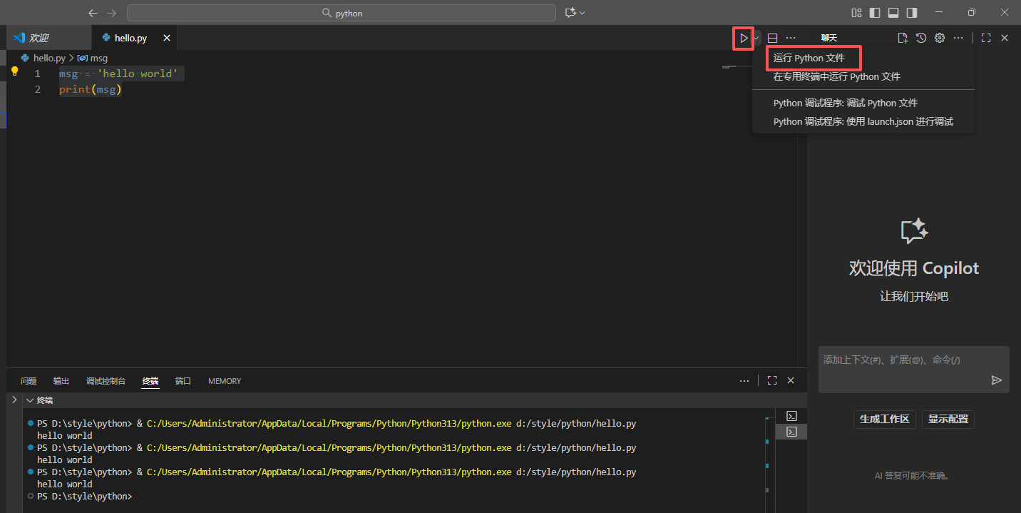Close the 聊天 chat panel
Viewport: 1021px width, 513px height.
(x=1005, y=38)
